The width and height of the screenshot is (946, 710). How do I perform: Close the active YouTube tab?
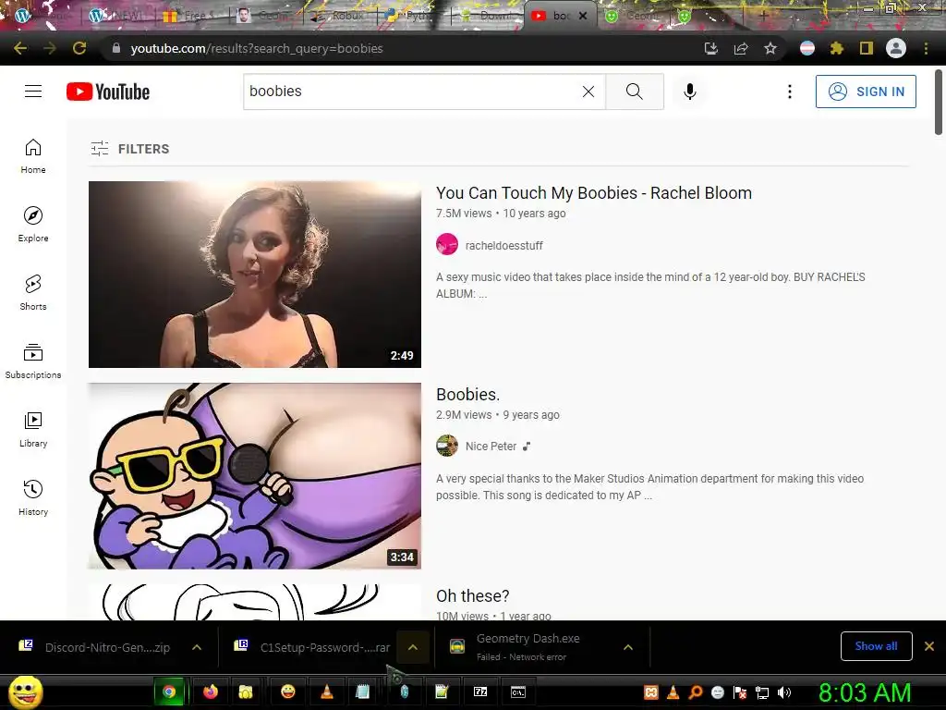click(x=583, y=16)
